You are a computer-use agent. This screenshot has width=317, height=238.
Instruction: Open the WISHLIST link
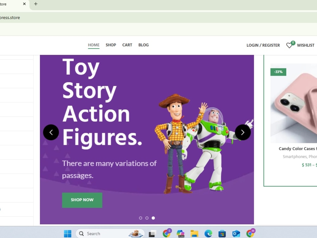click(x=306, y=45)
